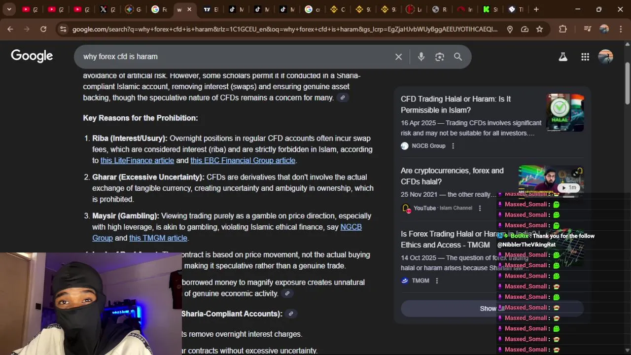Select 'Gharar (Excessive Uncertainty):' text
Screen dimensions: 631x355
[148, 177]
